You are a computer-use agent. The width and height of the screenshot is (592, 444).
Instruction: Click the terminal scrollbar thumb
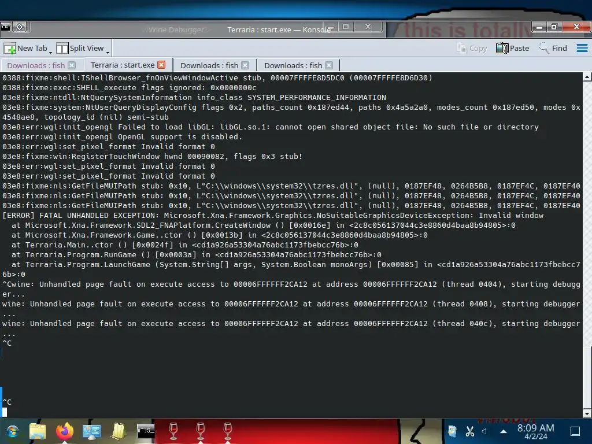point(587,378)
